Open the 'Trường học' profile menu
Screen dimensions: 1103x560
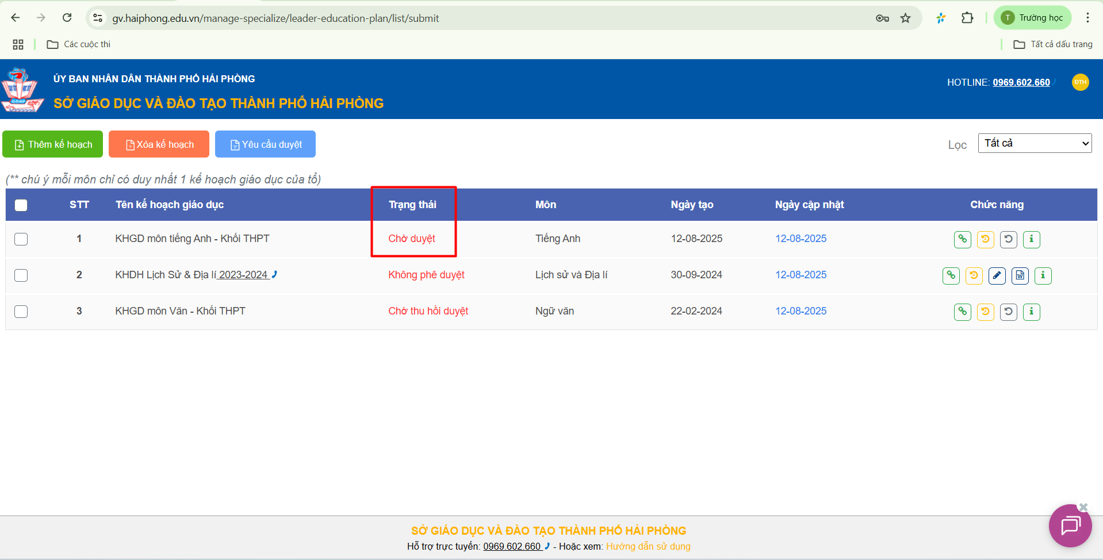(1033, 18)
